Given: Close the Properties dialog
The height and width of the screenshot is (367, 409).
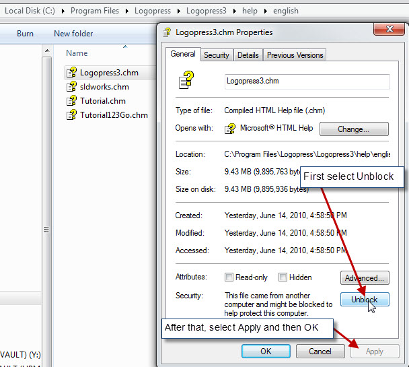Looking at the screenshot, I should [x=389, y=29].
